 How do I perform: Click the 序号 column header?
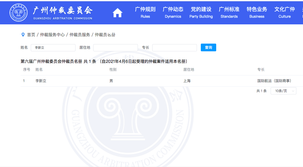pyautogui.click(x=26, y=70)
